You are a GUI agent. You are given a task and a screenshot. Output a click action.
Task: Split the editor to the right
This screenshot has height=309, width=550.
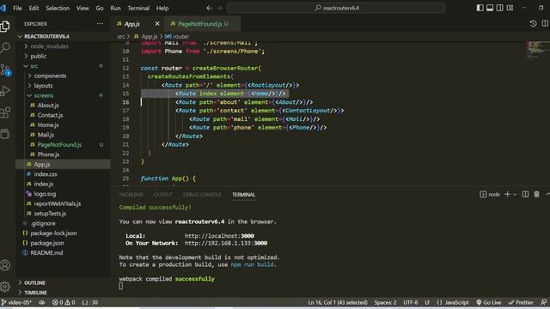[545, 23]
